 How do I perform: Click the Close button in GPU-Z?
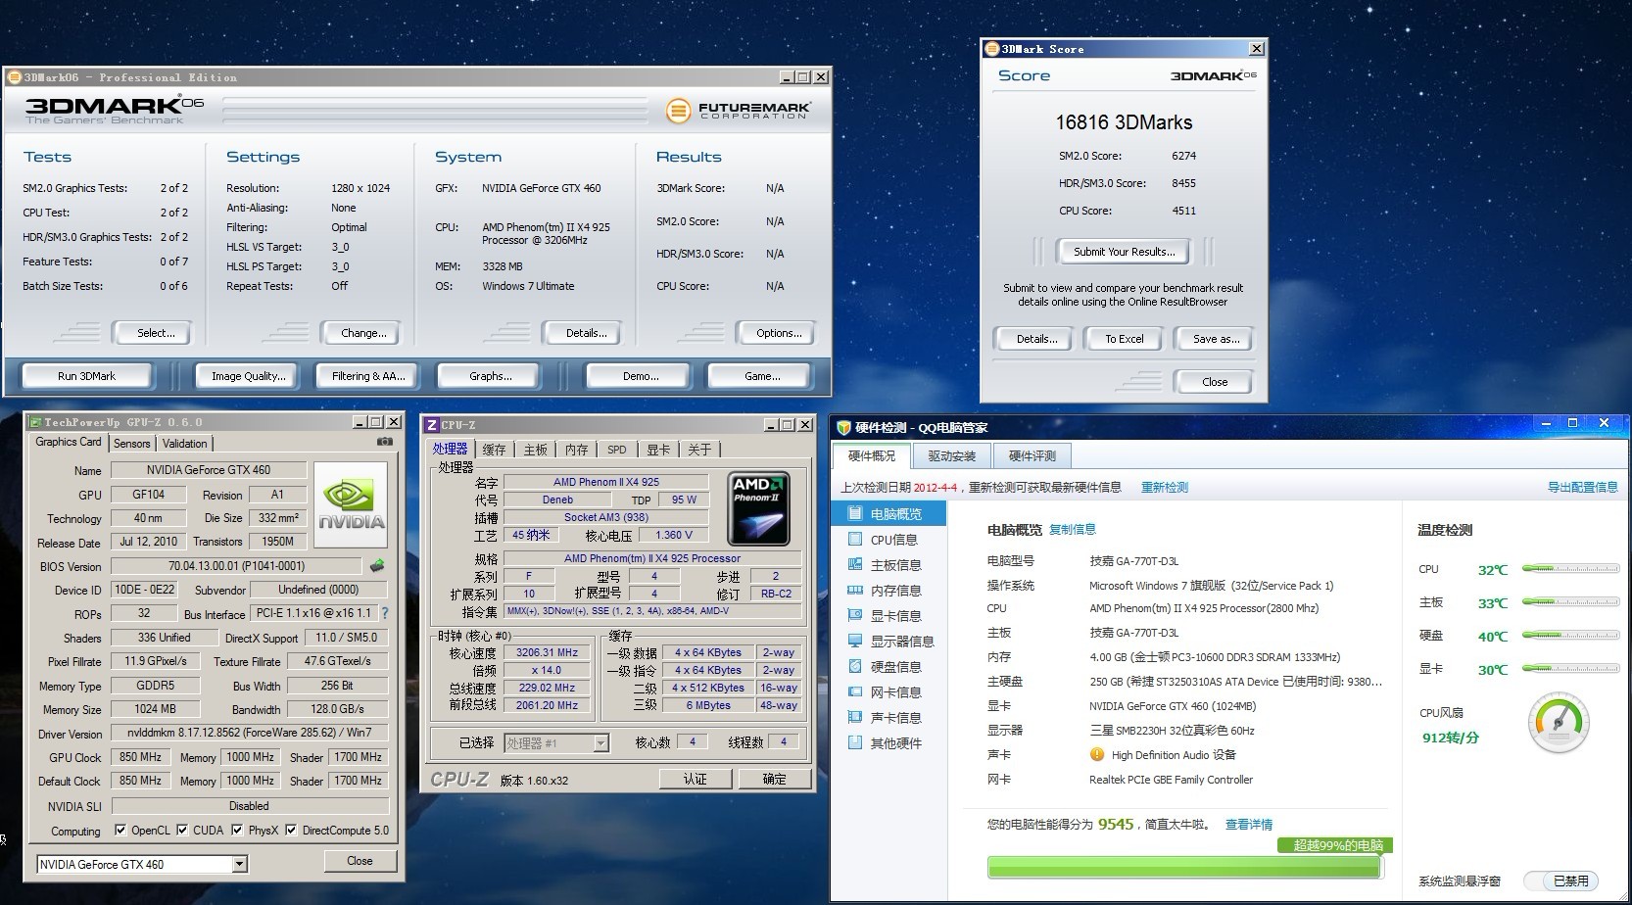pos(360,861)
